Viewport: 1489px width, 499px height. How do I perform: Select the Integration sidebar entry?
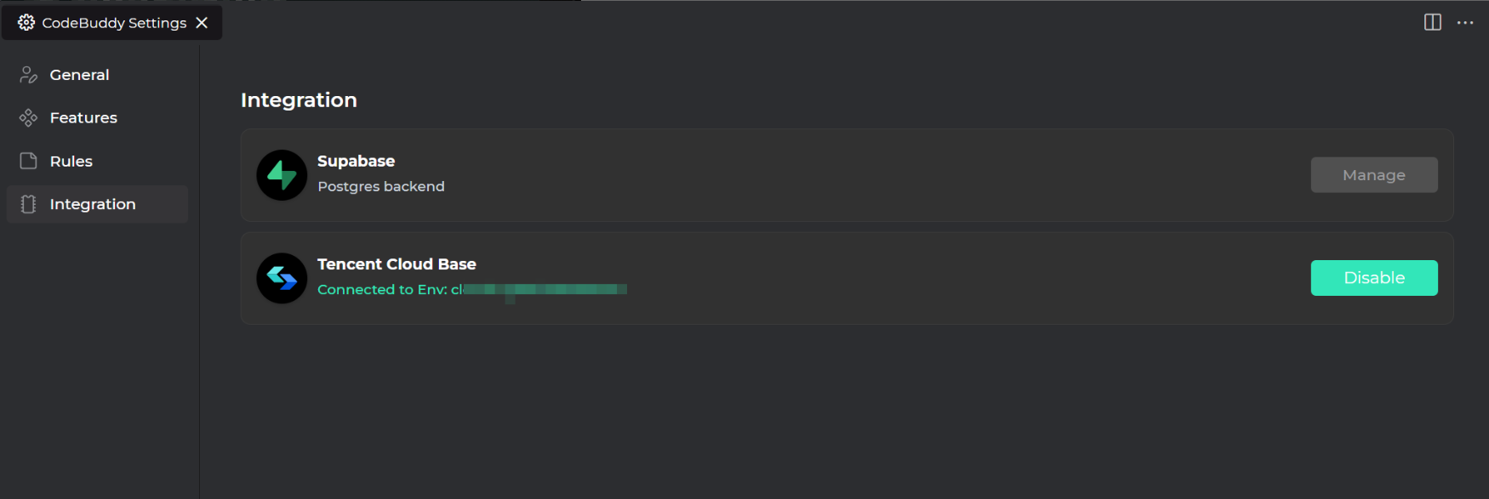[x=92, y=204]
